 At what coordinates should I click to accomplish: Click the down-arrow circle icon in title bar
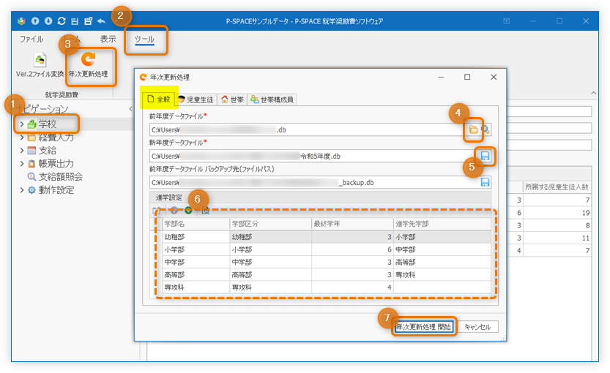pos(48,21)
